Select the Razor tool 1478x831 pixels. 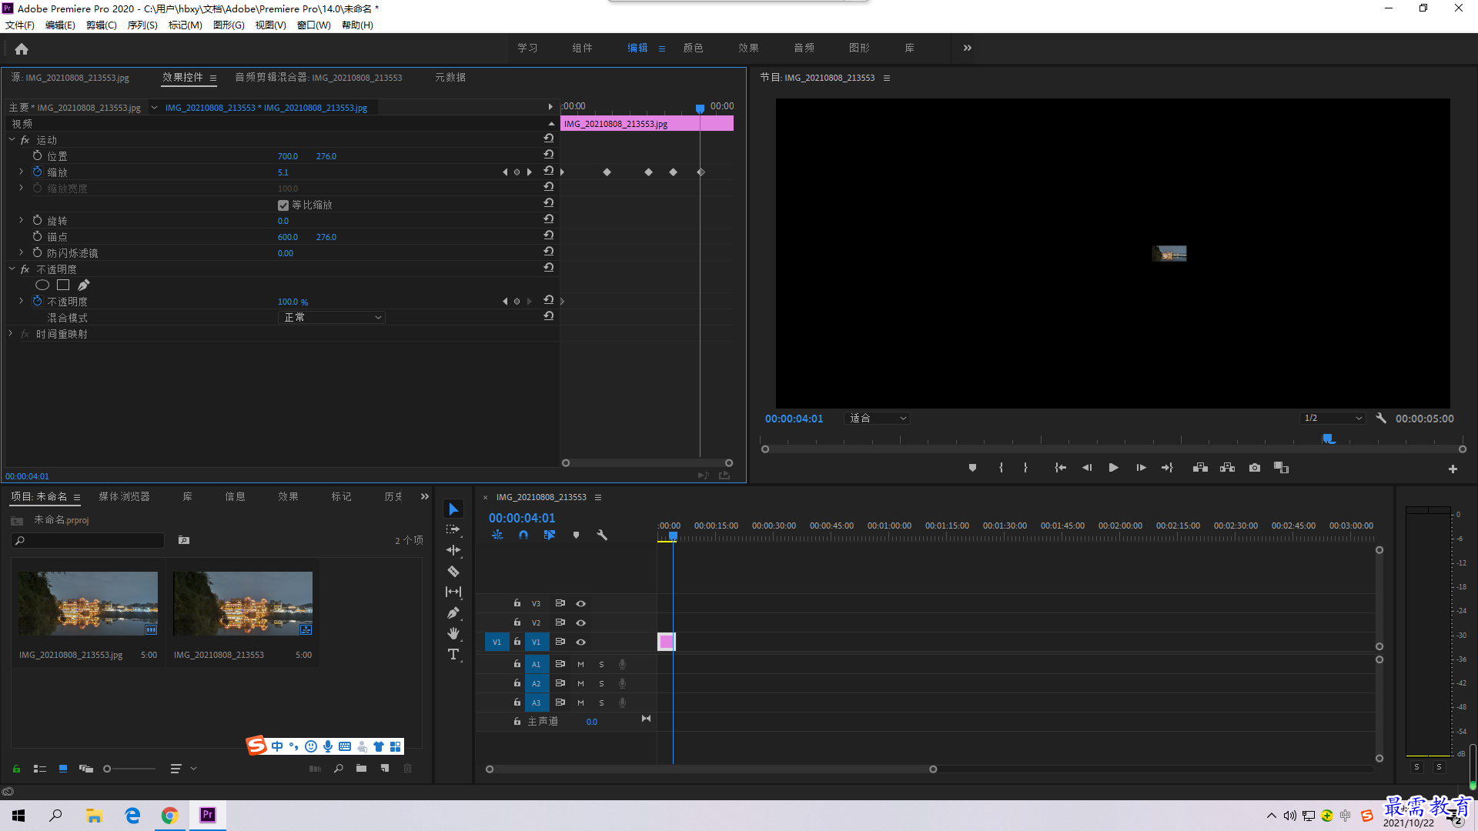(x=453, y=571)
